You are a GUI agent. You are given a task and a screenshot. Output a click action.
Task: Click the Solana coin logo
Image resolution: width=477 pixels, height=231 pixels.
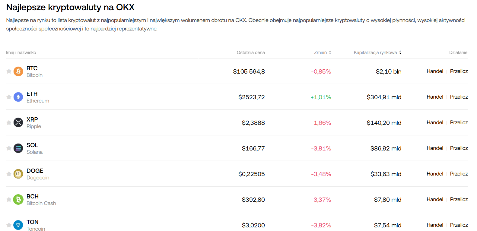pyautogui.click(x=18, y=148)
